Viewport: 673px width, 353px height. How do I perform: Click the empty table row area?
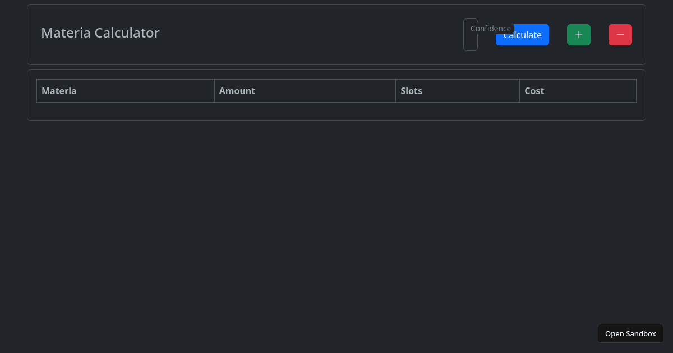pyautogui.click(x=336, y=111)
